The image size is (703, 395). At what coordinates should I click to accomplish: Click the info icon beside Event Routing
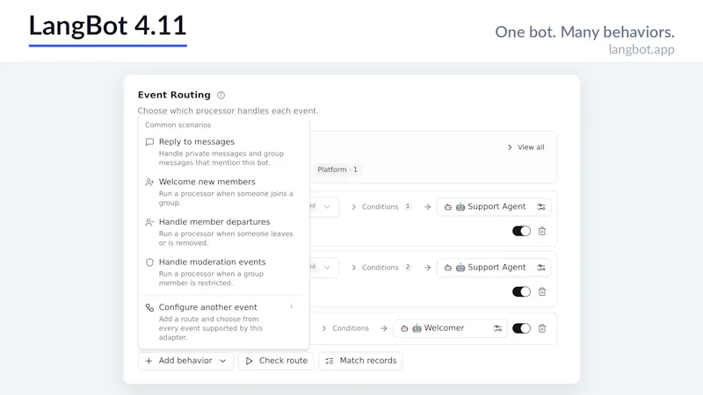coord(221,95)
